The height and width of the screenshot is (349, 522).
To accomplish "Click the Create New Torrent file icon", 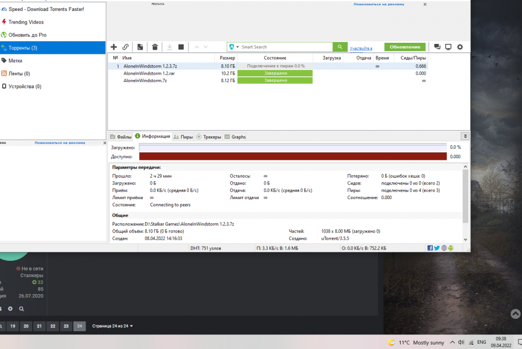I will click(x=140, y=47).
